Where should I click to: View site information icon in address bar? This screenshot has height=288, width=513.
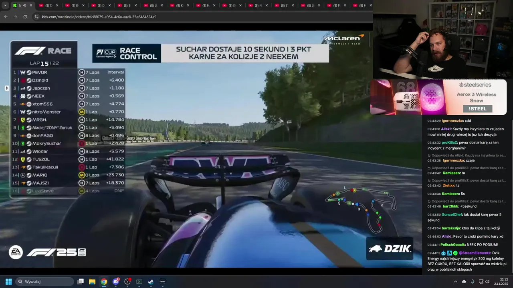pyautogui.click(x=36, y=17)
